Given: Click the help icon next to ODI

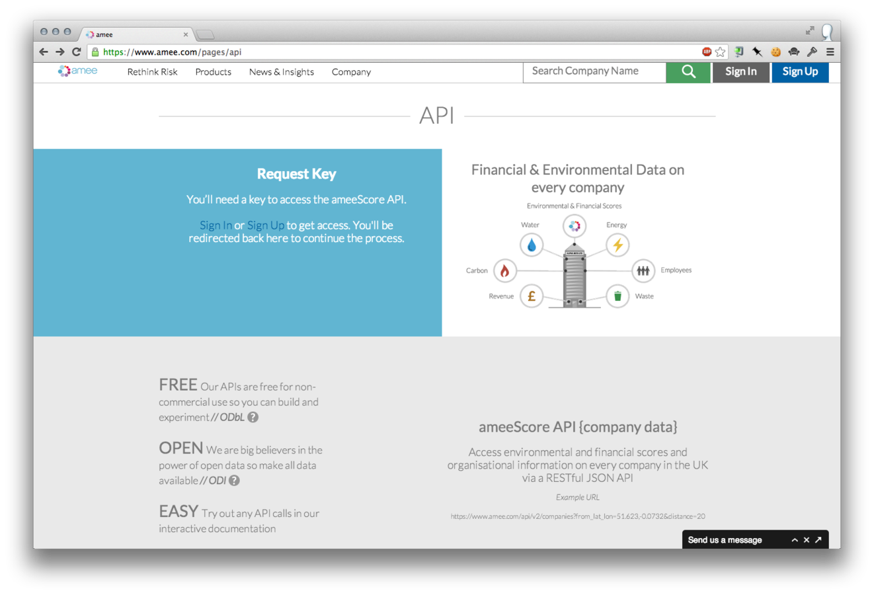Looking at the screenshot, I should [x=234, y=481].
